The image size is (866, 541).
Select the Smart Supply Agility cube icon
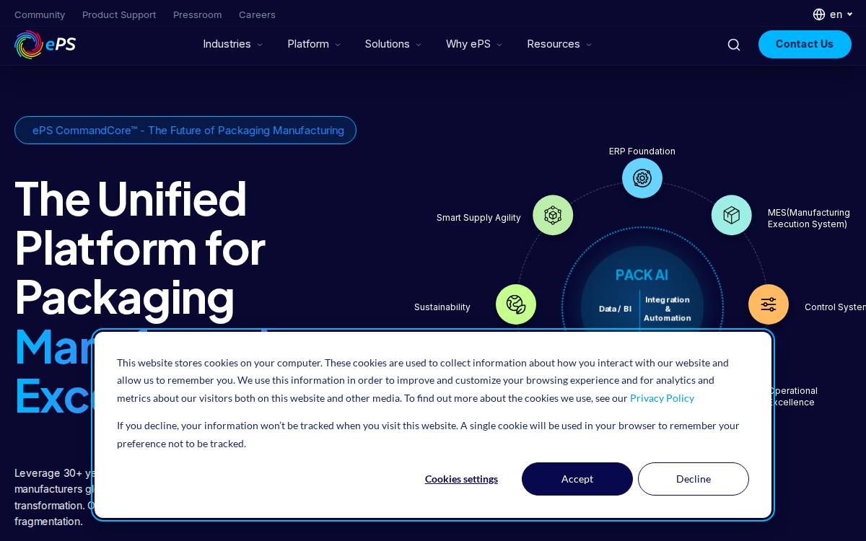[553, 215]
